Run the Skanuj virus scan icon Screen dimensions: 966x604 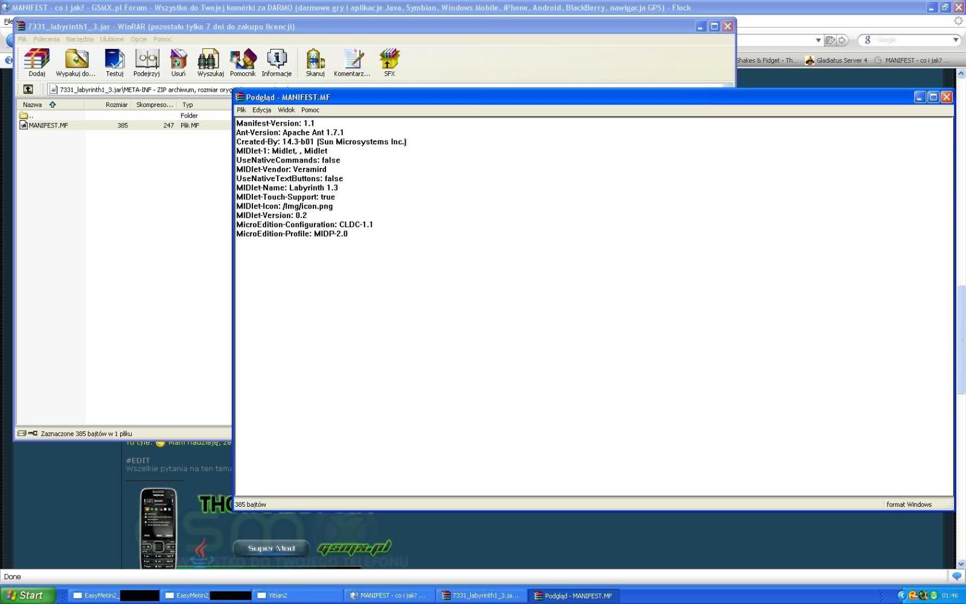point(315,62)
